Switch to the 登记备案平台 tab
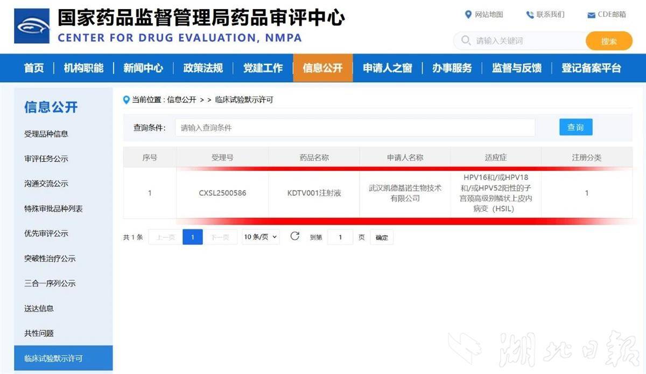The width and height of the screenshot is (646, 374). [x=591, y=68]
